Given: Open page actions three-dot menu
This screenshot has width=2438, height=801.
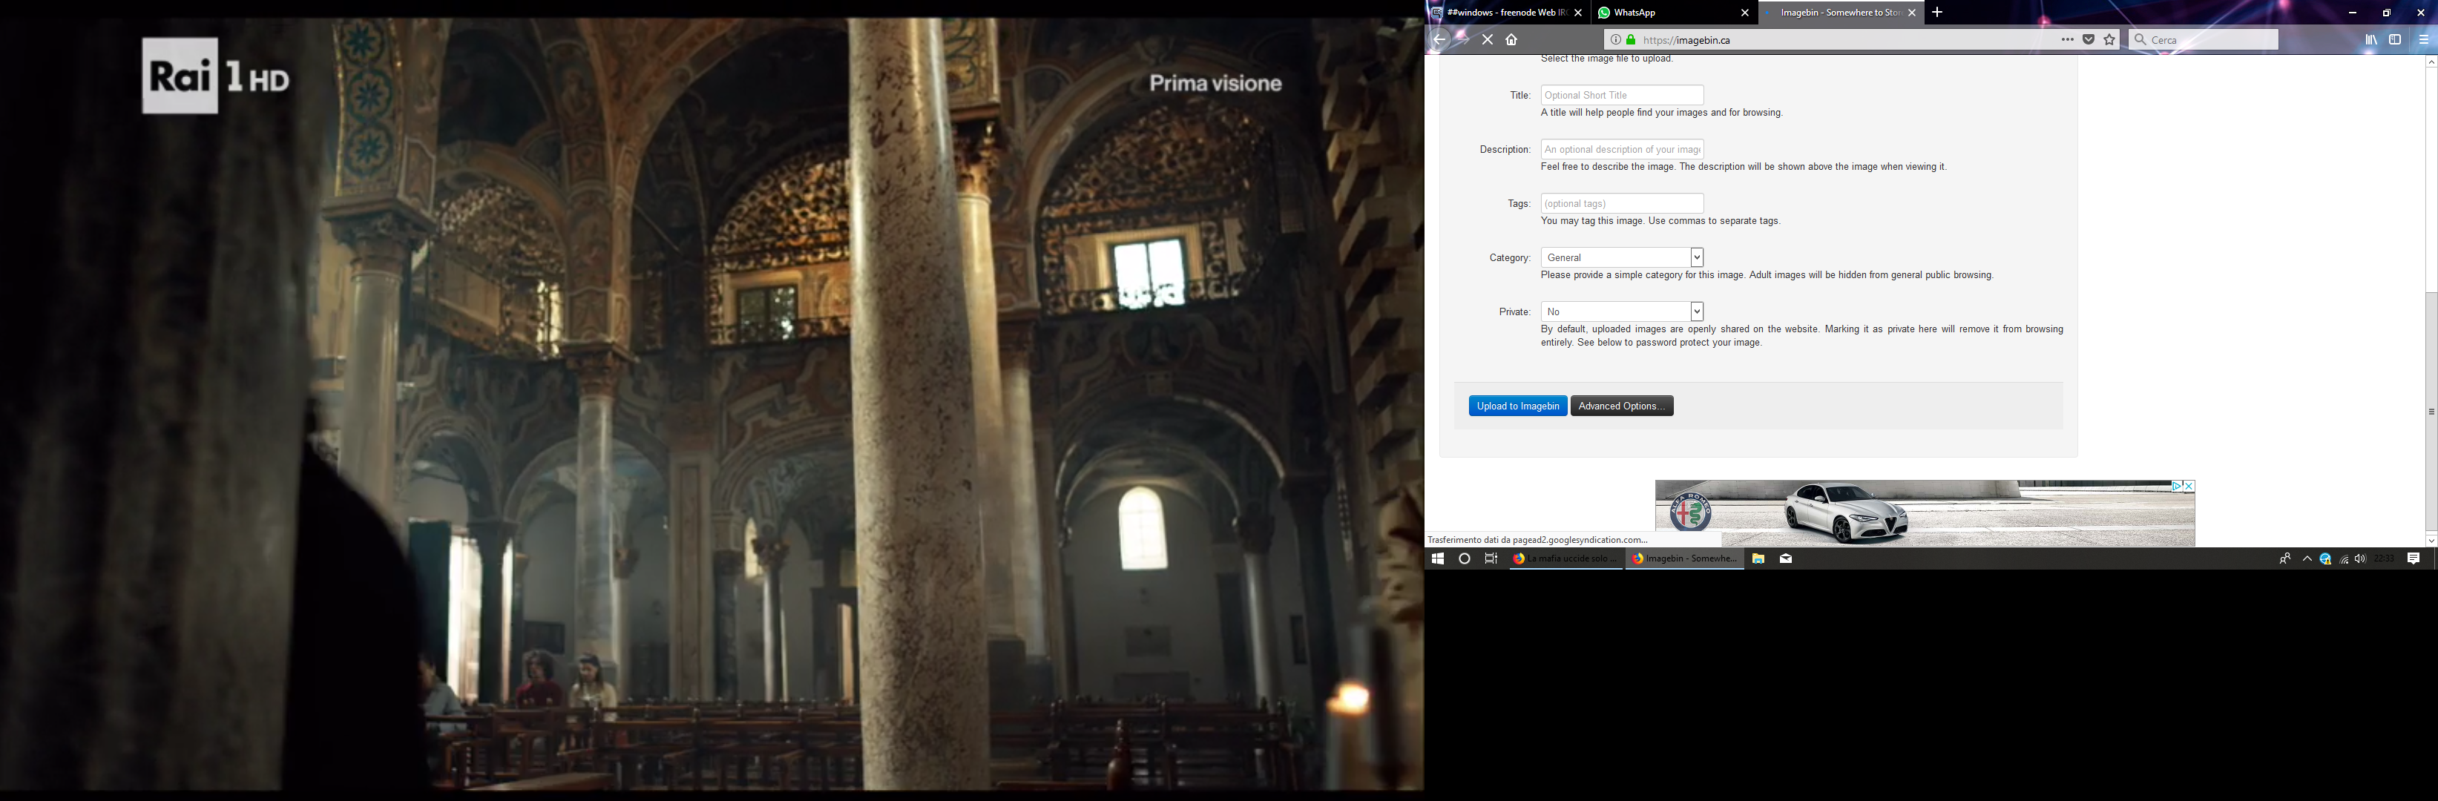Looking at the screenshot, I should 2068,40.
